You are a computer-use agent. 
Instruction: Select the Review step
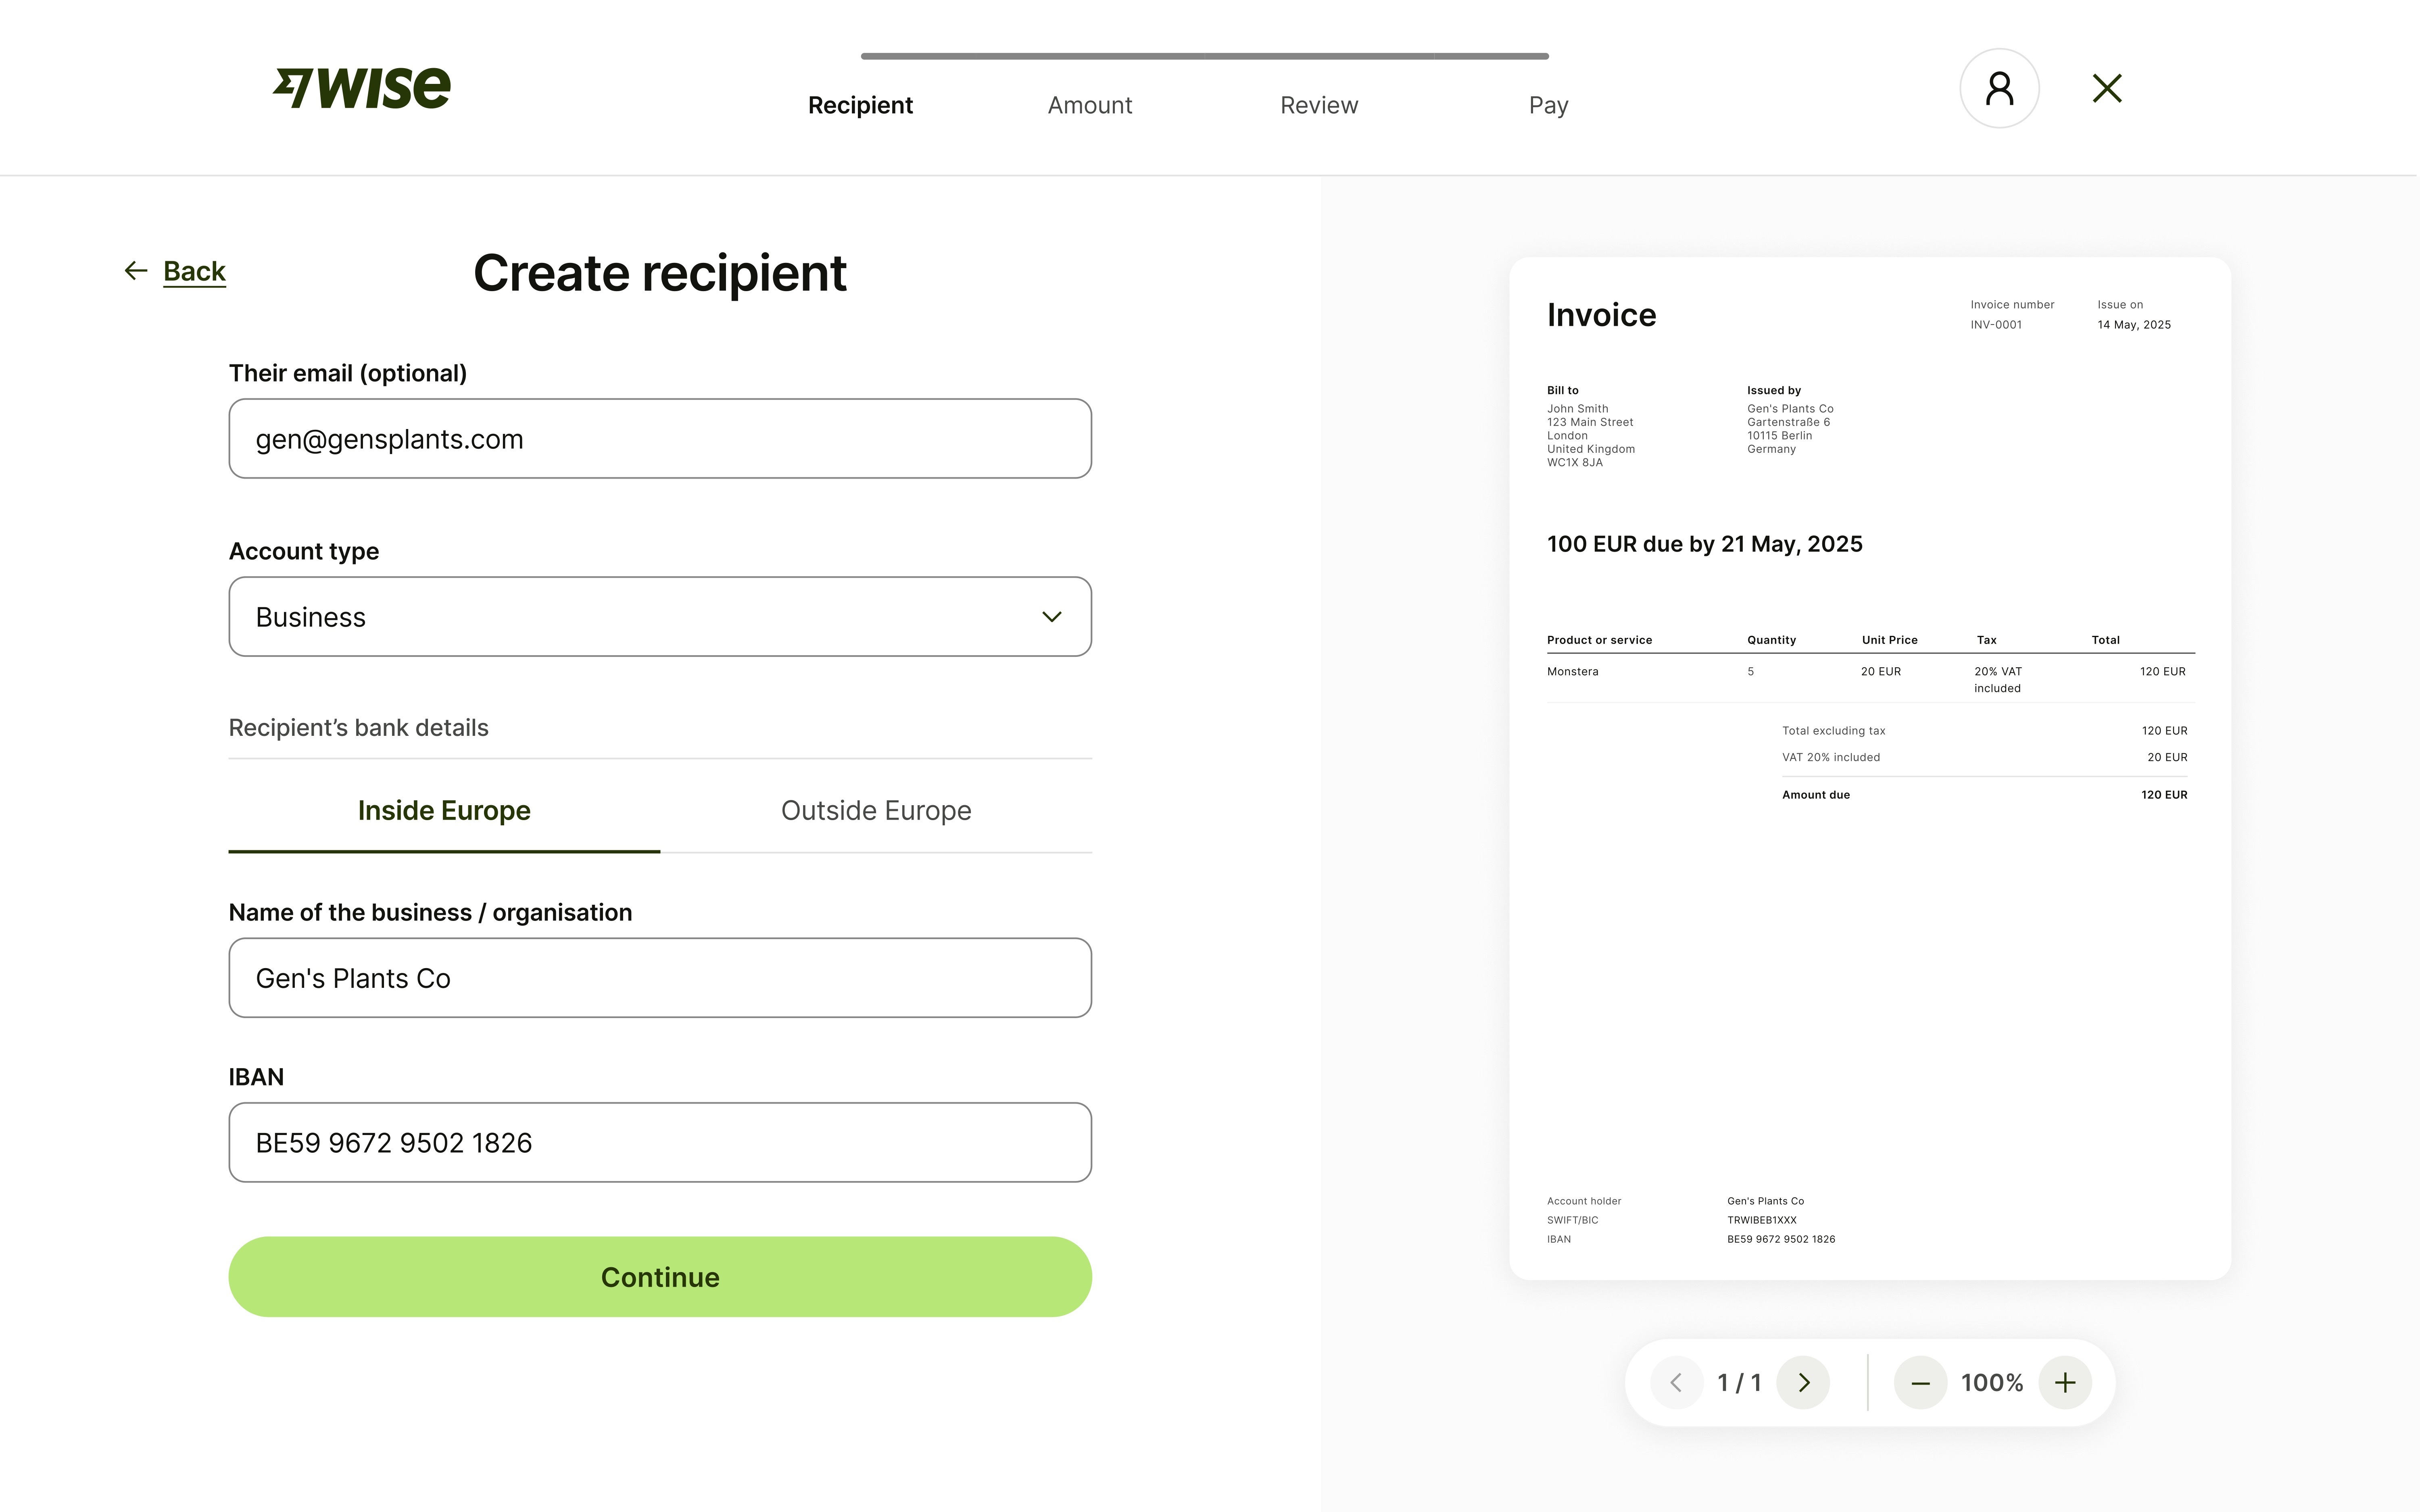(1319, 105)
